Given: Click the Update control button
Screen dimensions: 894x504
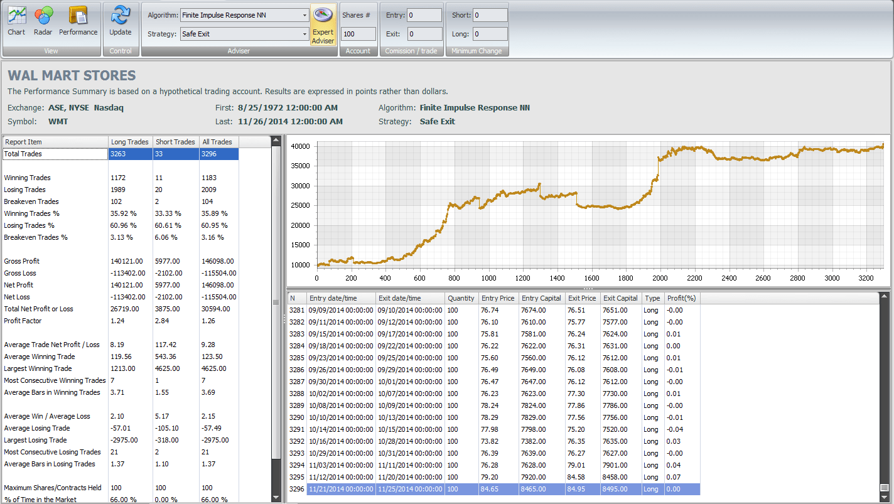Looking at the screenshot, I should [x=121, y=22].
